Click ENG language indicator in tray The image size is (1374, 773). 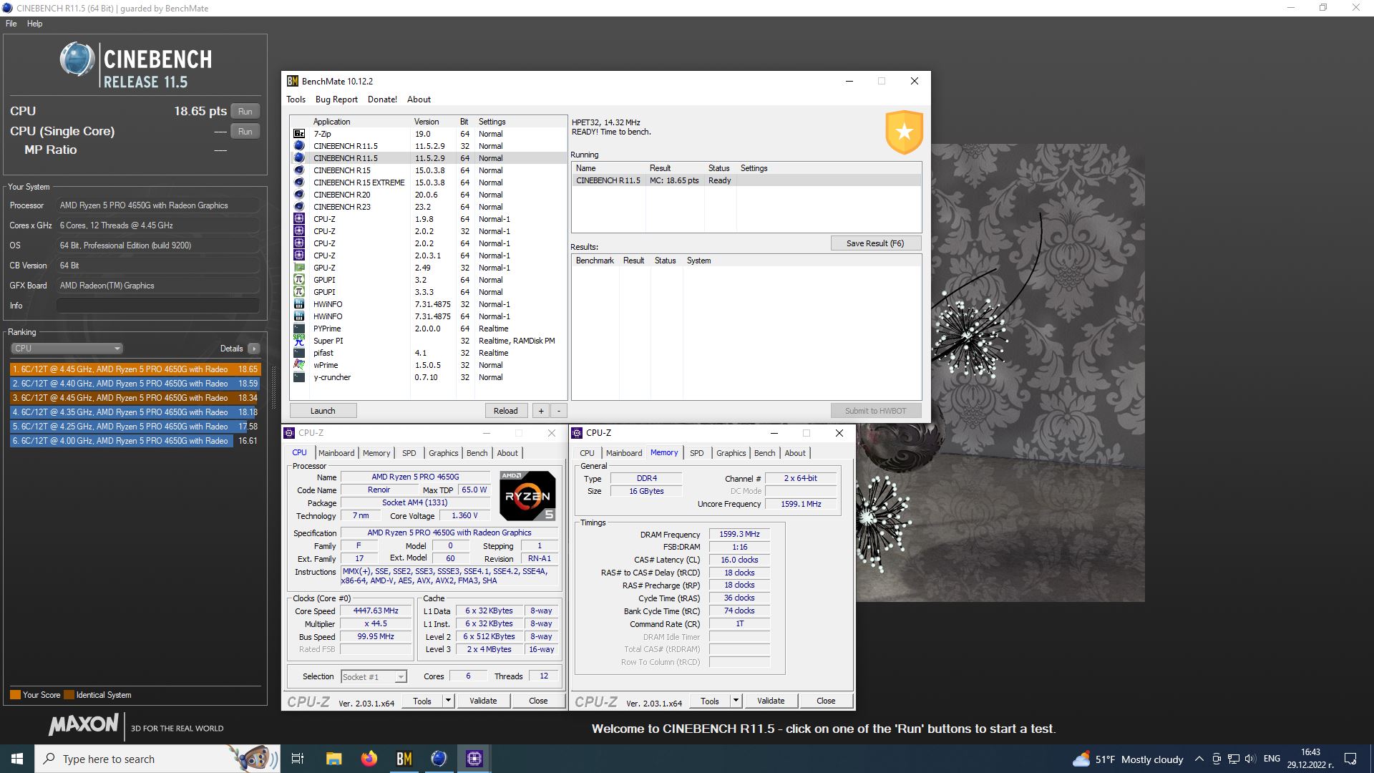tap(1272, 759)
